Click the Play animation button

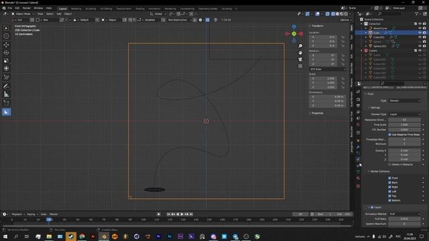(182, 214)
